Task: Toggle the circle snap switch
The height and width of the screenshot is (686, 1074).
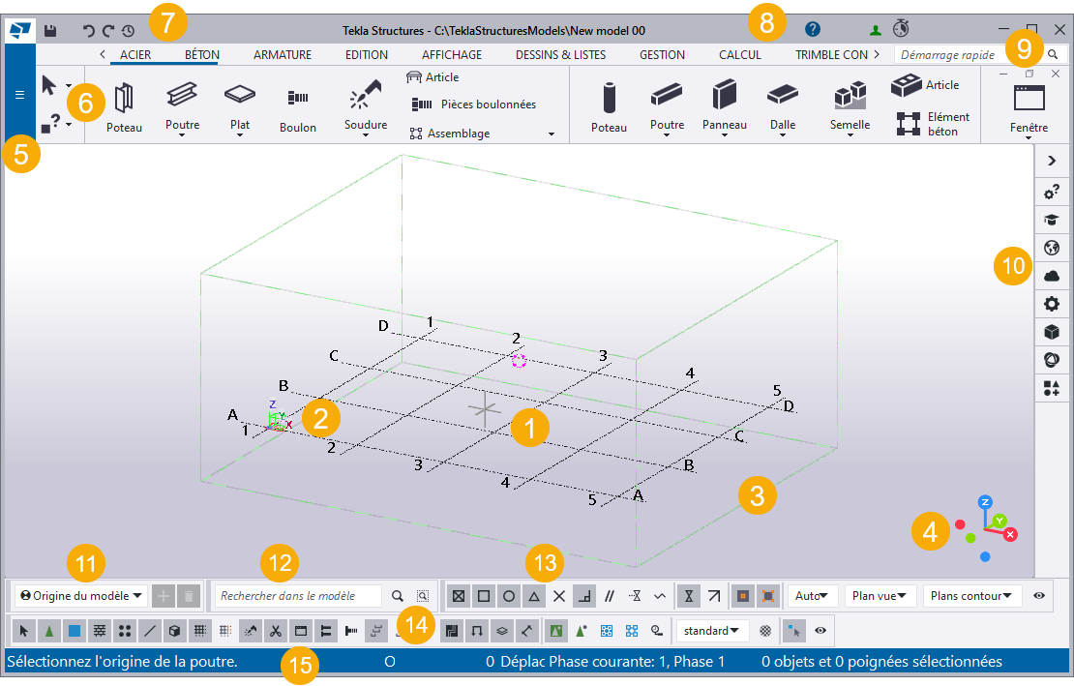Action: click(507, 596)
